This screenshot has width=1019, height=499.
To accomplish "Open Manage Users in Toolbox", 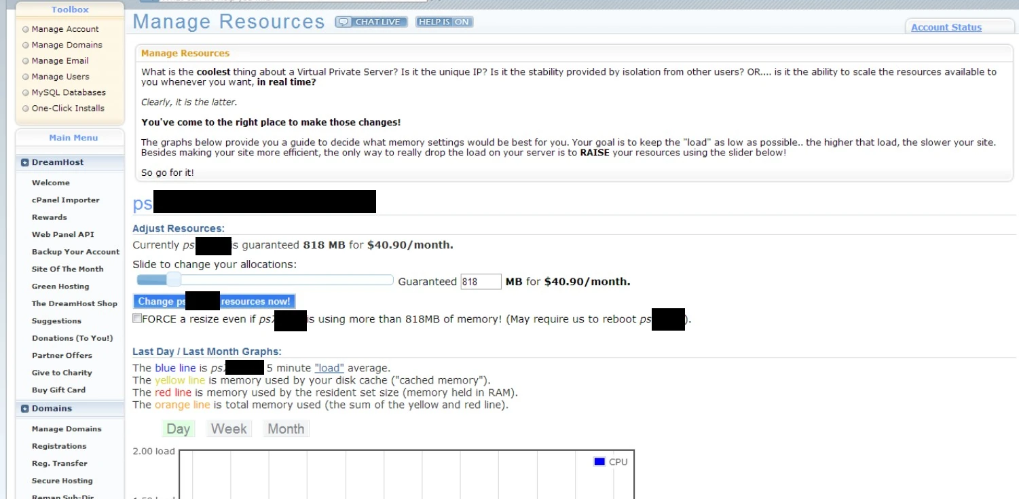I will [60, 77].
